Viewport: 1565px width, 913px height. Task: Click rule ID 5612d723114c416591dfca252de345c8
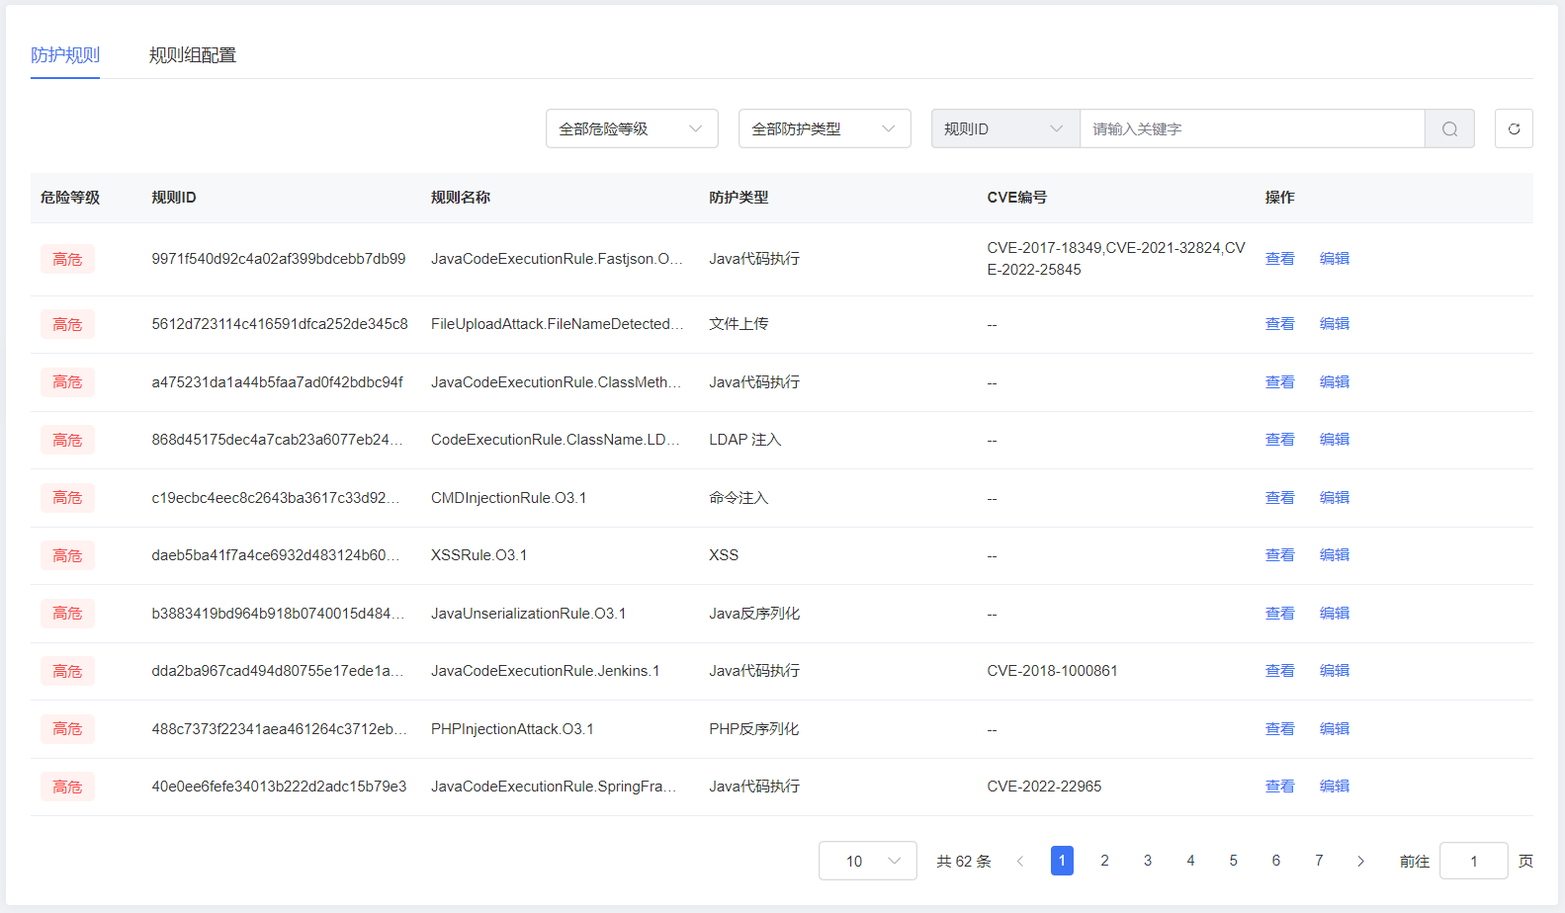coord(280,324)
